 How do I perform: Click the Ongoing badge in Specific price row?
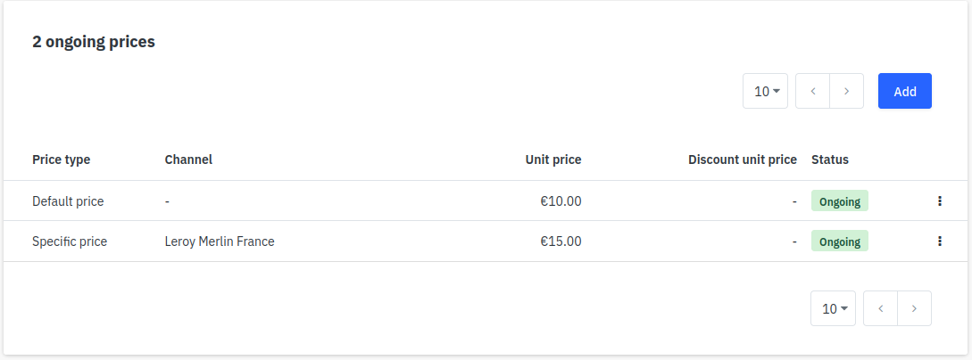point(839,241)
